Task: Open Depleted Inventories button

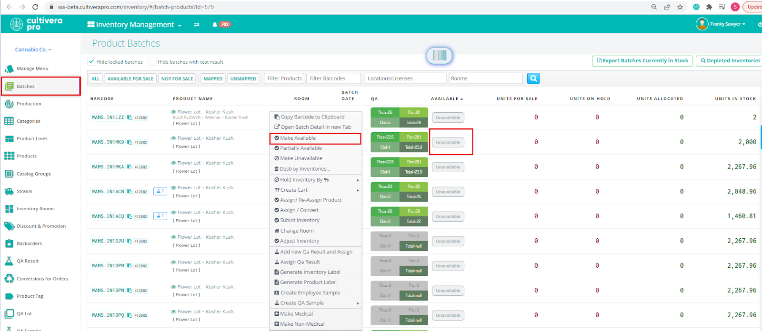Action: tap(730, 61)
